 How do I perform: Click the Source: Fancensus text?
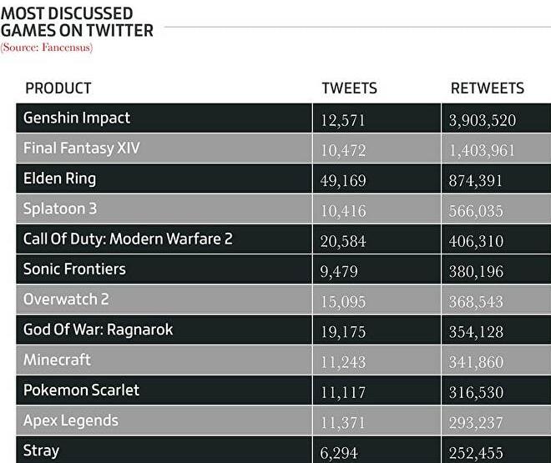(x=47, y=48)
